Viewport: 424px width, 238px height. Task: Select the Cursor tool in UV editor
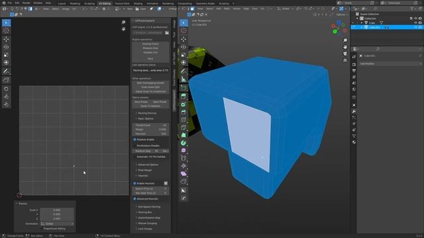click(x=6, y=31)
